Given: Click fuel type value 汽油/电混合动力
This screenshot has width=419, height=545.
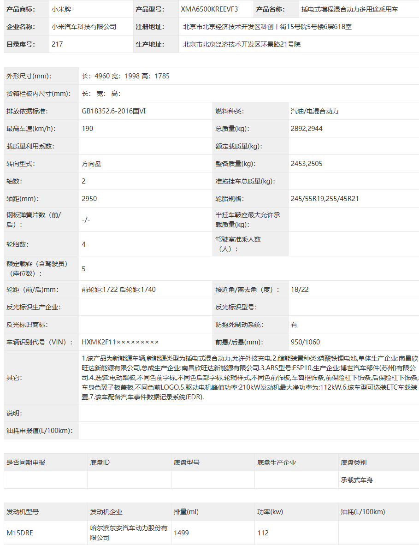Looking at the screenshot, I should [314, 111].
